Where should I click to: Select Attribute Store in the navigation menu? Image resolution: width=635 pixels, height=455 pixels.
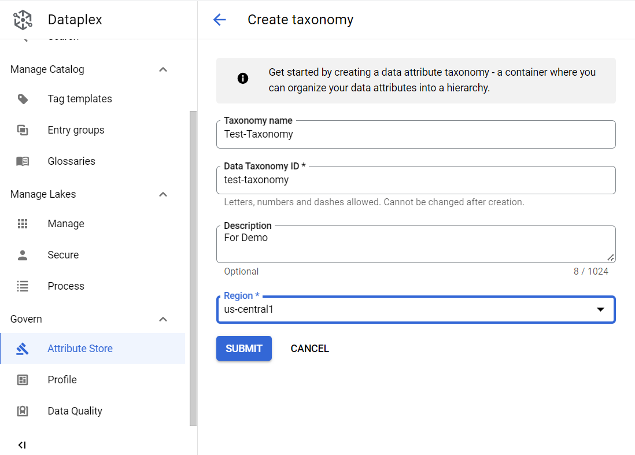[80, 349]
